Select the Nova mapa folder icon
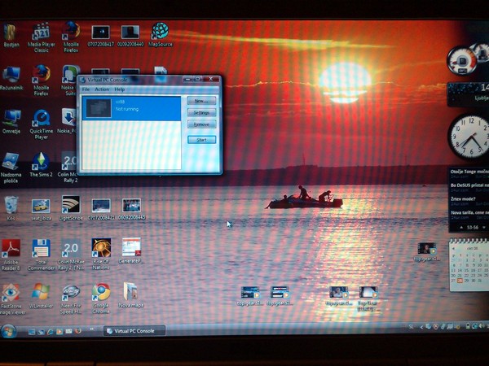 (x=131, y=295)
